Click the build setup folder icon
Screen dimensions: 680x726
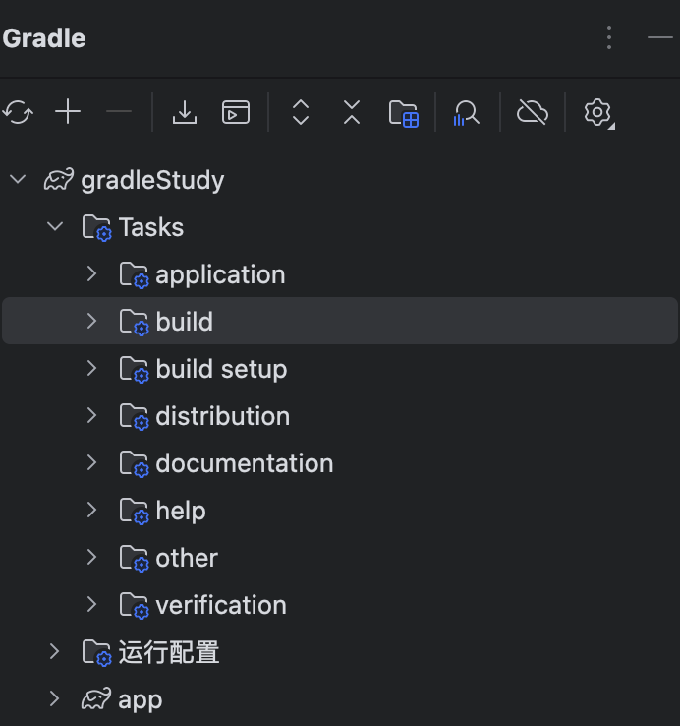point(135,370)
